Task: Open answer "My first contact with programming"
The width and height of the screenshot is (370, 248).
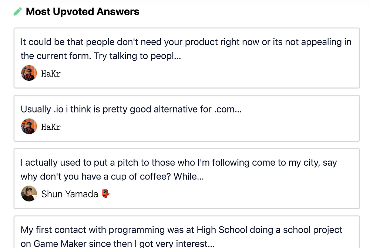Action: (181, 230)
